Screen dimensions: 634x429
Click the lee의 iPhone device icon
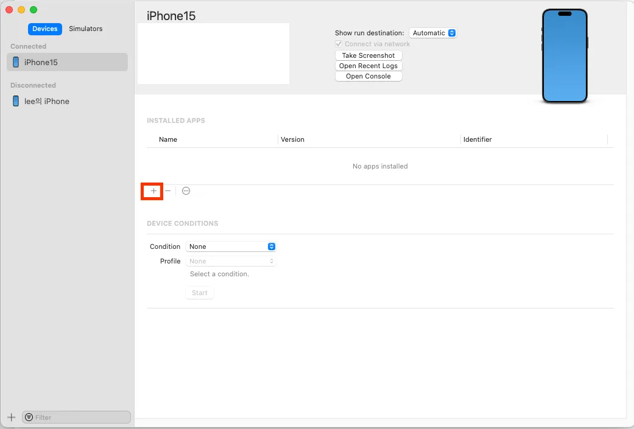point(16,101)
